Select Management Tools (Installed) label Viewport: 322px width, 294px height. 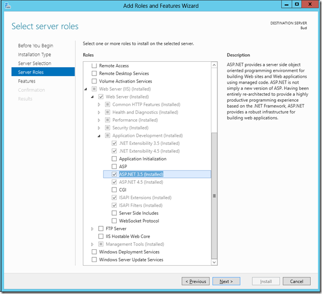[x=135, y=244]
